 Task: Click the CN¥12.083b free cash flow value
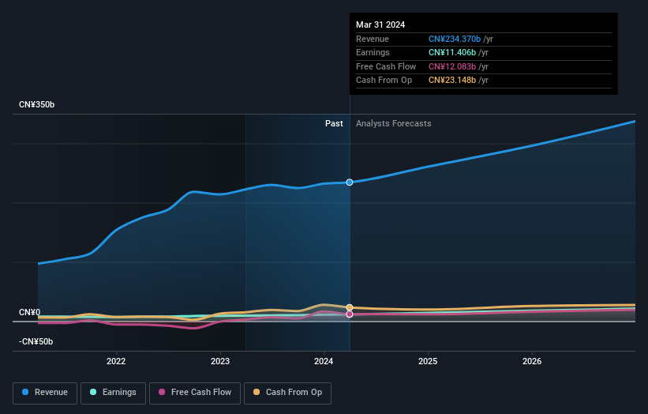[x=452, y=66]
